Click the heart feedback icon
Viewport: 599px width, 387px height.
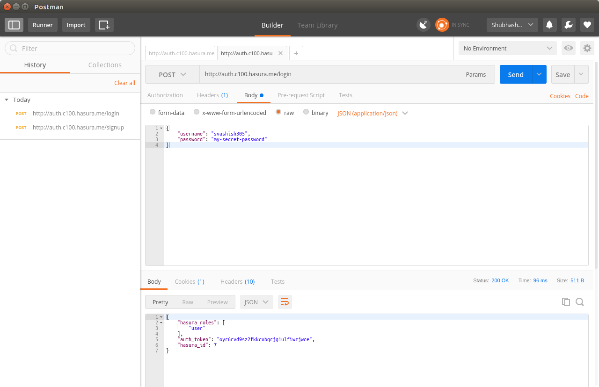[587, 24]
